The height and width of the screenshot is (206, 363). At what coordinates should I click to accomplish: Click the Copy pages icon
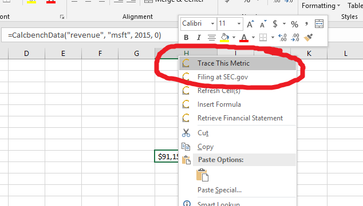pos(186,147)
